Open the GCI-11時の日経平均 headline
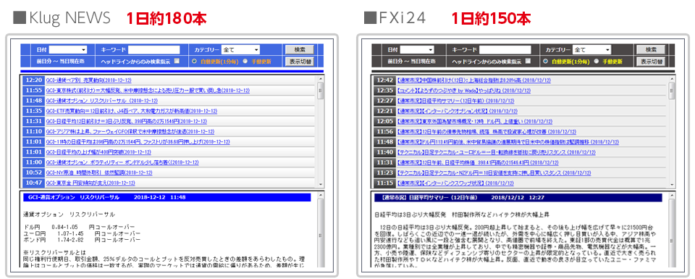This screenshot has height=279, width=695. click(138, 141)
